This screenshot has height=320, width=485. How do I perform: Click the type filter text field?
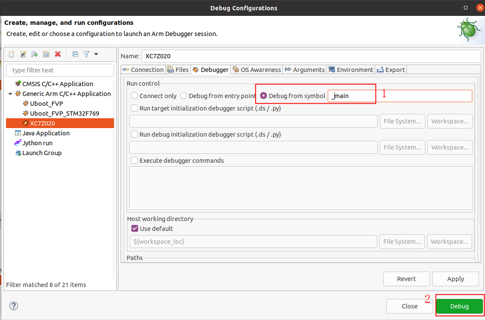coord(60,70)
